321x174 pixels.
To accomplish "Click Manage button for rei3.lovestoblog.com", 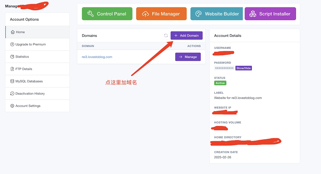I will [x=188, y=57].
